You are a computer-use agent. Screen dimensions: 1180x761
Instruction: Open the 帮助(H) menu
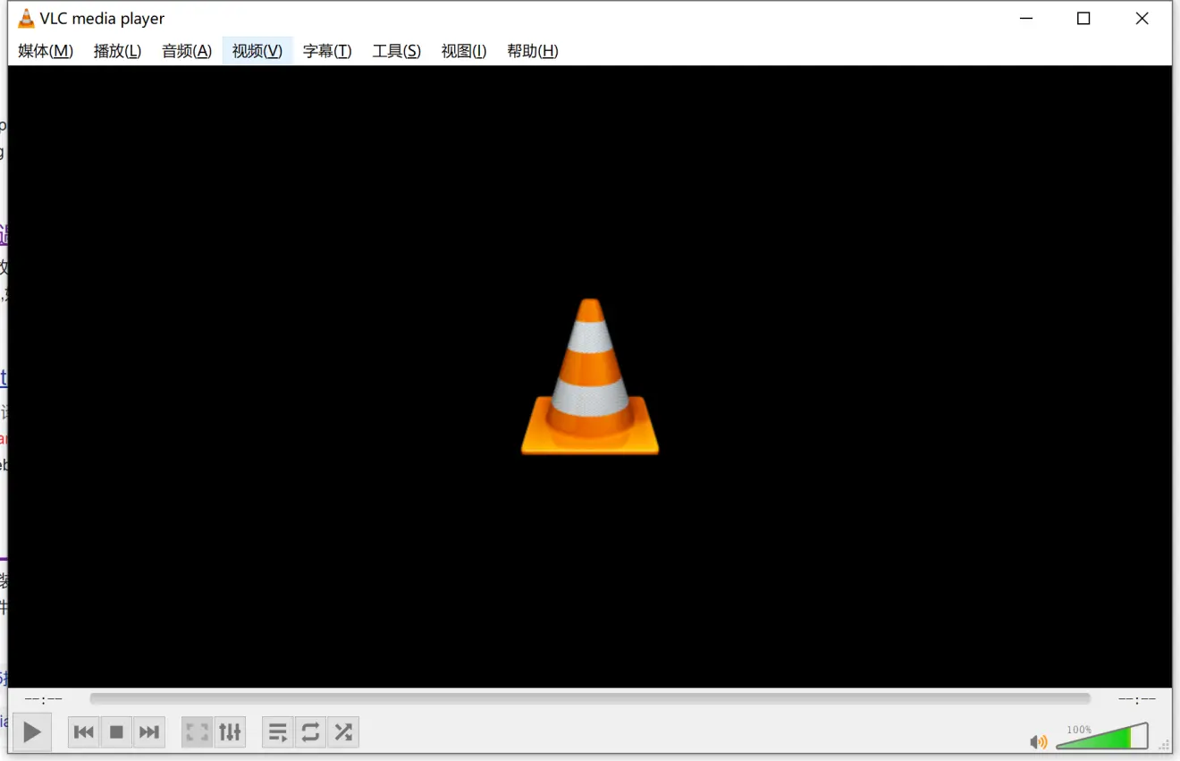point(533,51)
